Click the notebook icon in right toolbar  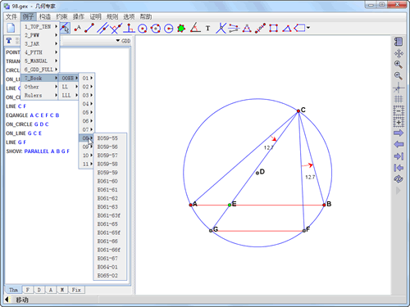[x=399, y=42]
